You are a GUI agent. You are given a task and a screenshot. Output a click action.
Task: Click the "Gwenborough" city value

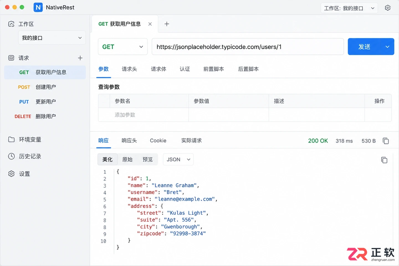180,227
